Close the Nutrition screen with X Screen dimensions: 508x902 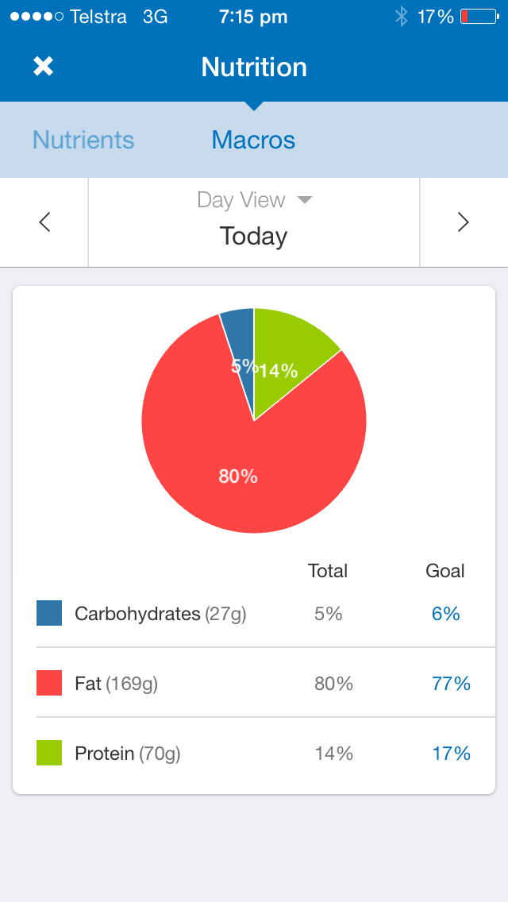(43, 67)
